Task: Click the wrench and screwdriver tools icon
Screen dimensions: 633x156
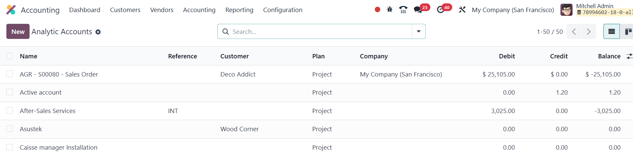Action: tap(462, 10)
